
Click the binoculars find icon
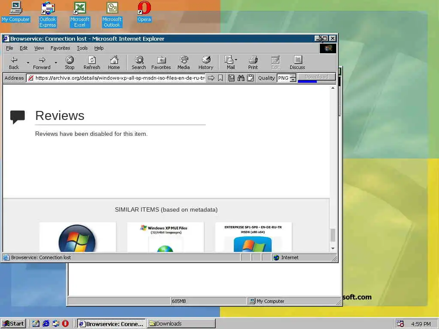tap(241, 78)
